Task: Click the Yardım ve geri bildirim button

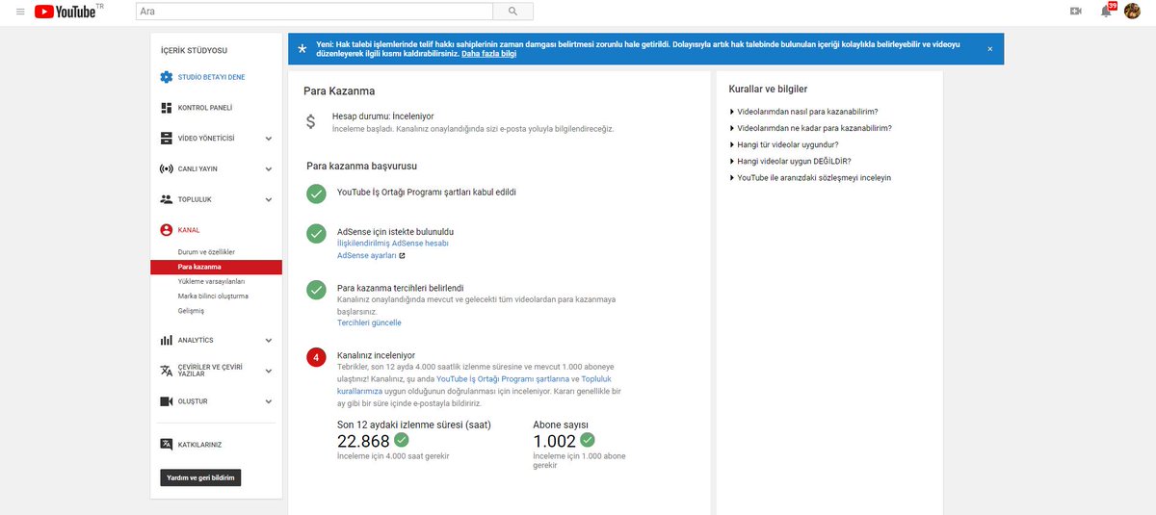Action: pos(200,477)
